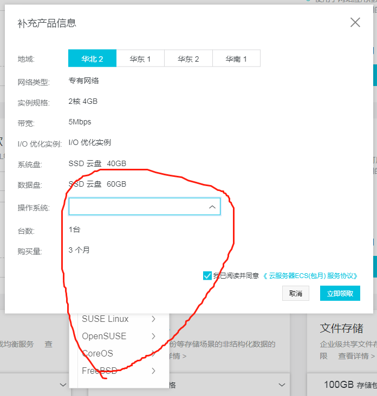377x396 pixels.
Task: Expand the FreeBSD submenu chevron
Action: point(154,371)
